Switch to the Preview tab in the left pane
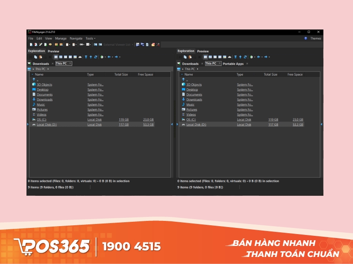 click(53, 51)
